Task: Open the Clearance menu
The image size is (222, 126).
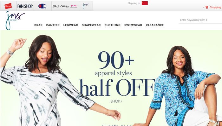Action: (x=155, y=25)
